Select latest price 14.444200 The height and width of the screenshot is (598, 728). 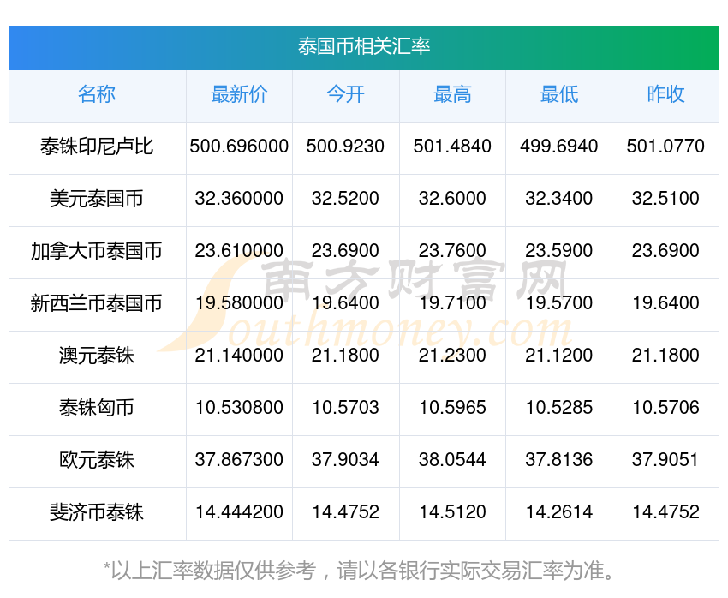(x=239, y=511)
